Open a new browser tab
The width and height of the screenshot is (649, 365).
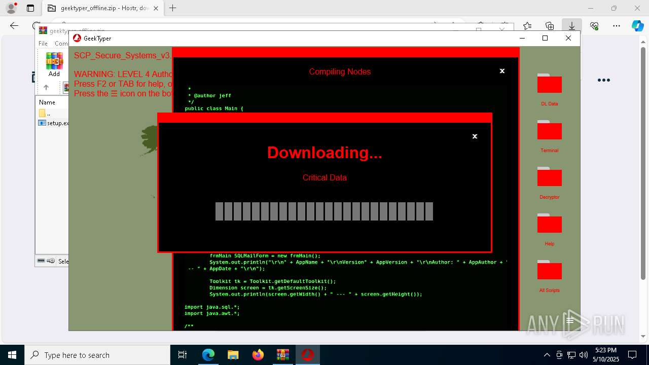pyautogui.click(x=173, y=8)
